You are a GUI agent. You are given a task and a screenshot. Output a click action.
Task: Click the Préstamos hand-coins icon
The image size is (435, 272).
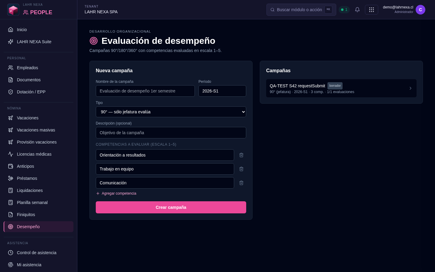(x=11, y=178)
